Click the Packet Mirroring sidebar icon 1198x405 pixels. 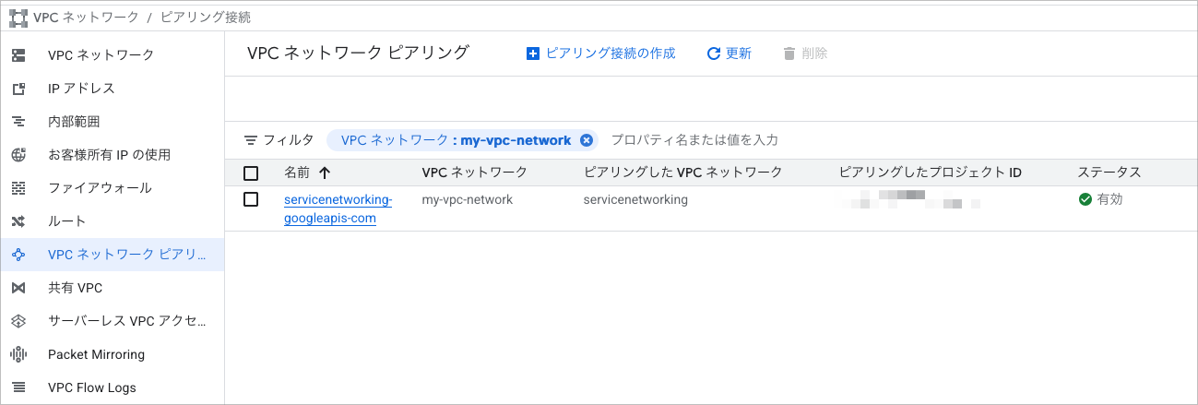coord(18,354)
